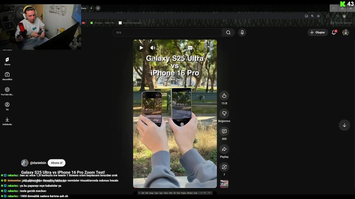Open İndirilenler (downloads) in the sidebar
355x199 pixels.
click(x=7, y=121)
